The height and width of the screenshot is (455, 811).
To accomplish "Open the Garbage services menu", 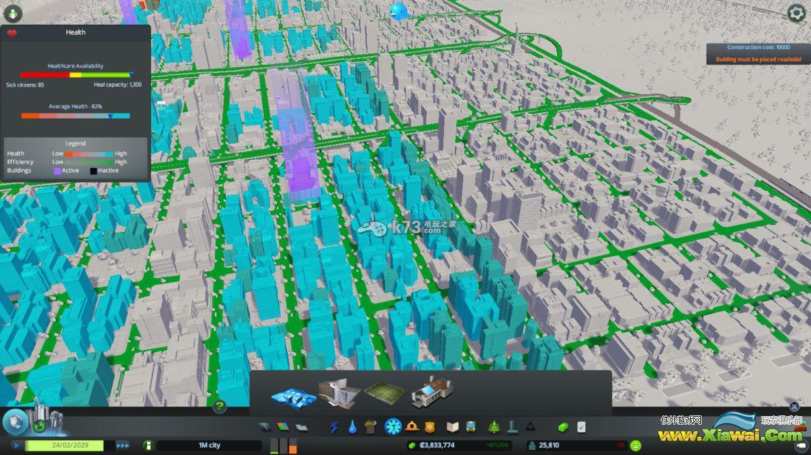I will click(370, 427).
